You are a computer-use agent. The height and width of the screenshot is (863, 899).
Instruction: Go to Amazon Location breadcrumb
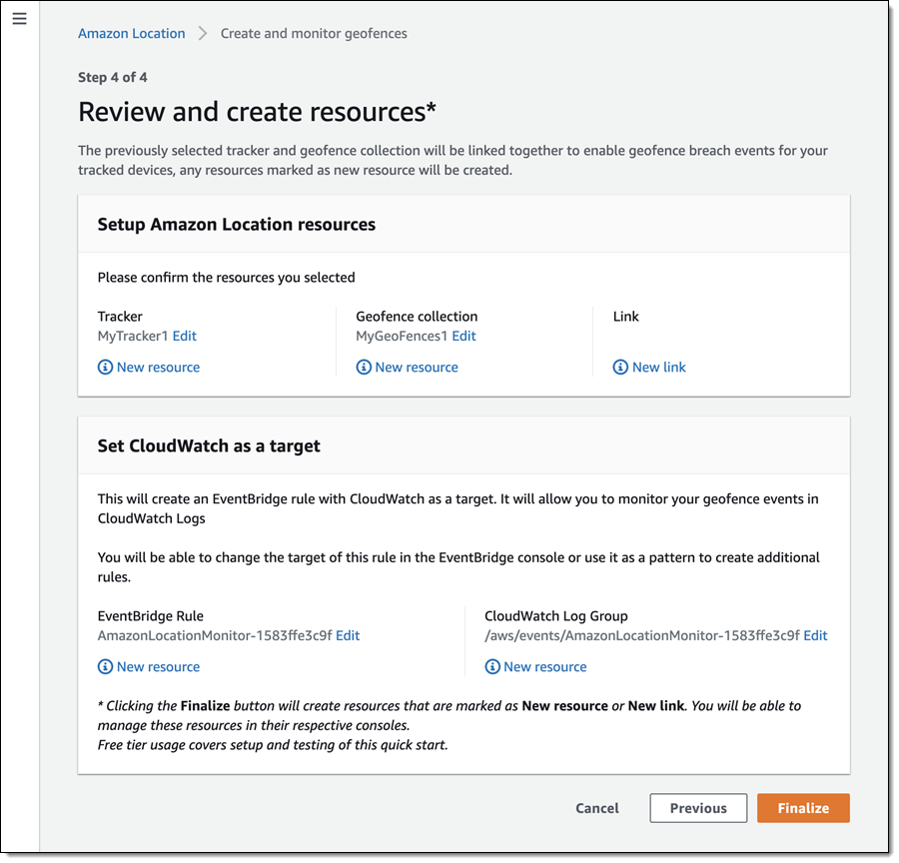coord(132,33)
